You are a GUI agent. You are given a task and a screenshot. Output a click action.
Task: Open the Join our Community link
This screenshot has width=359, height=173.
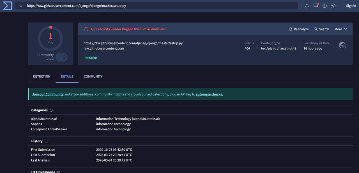[48, 94]
